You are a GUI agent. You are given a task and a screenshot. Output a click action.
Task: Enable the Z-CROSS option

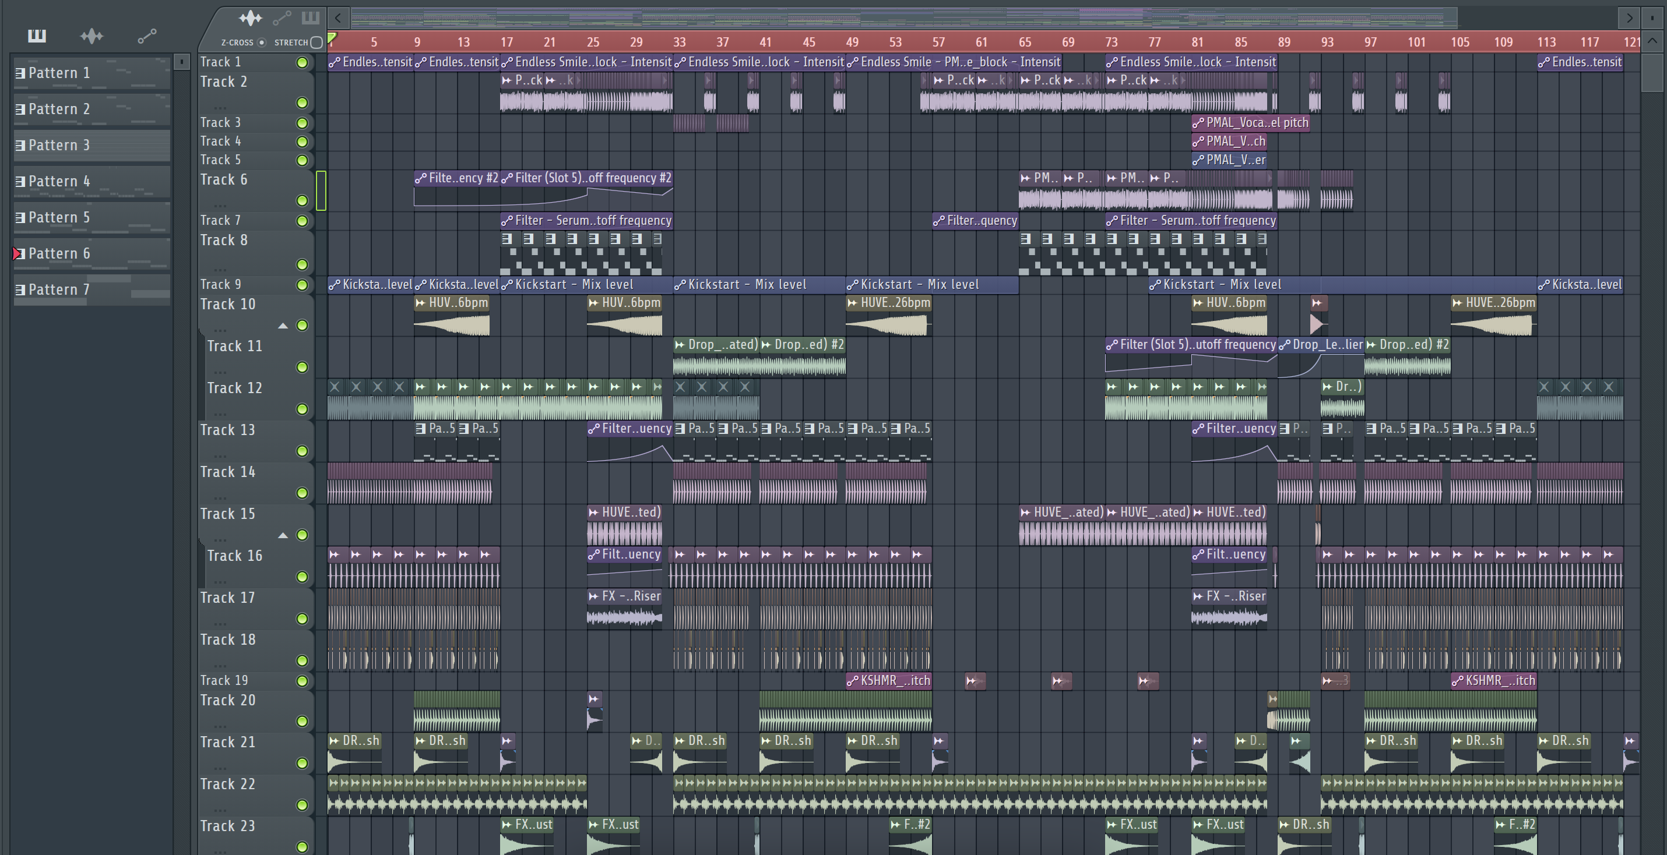262,43
